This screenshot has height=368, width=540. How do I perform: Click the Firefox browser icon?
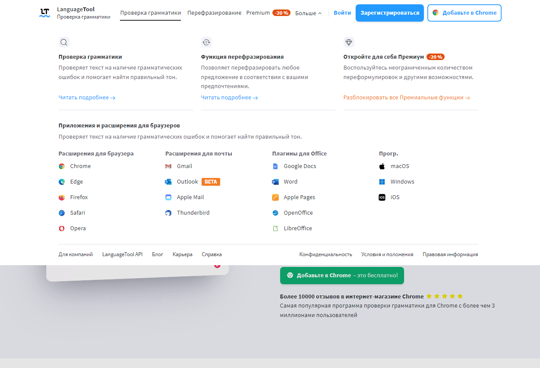tap(62, 197)
